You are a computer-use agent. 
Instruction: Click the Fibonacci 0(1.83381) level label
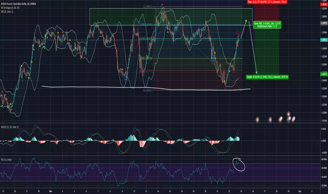click(148, 90)
